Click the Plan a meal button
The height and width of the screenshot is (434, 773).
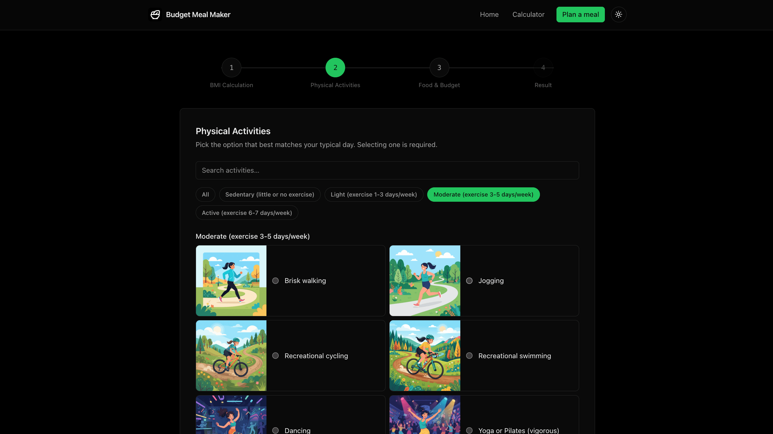point(580,14)
